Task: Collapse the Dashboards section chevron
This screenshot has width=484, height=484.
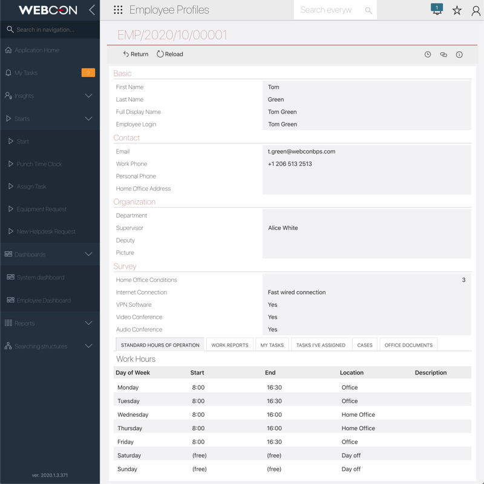Action: pos(88,254)
